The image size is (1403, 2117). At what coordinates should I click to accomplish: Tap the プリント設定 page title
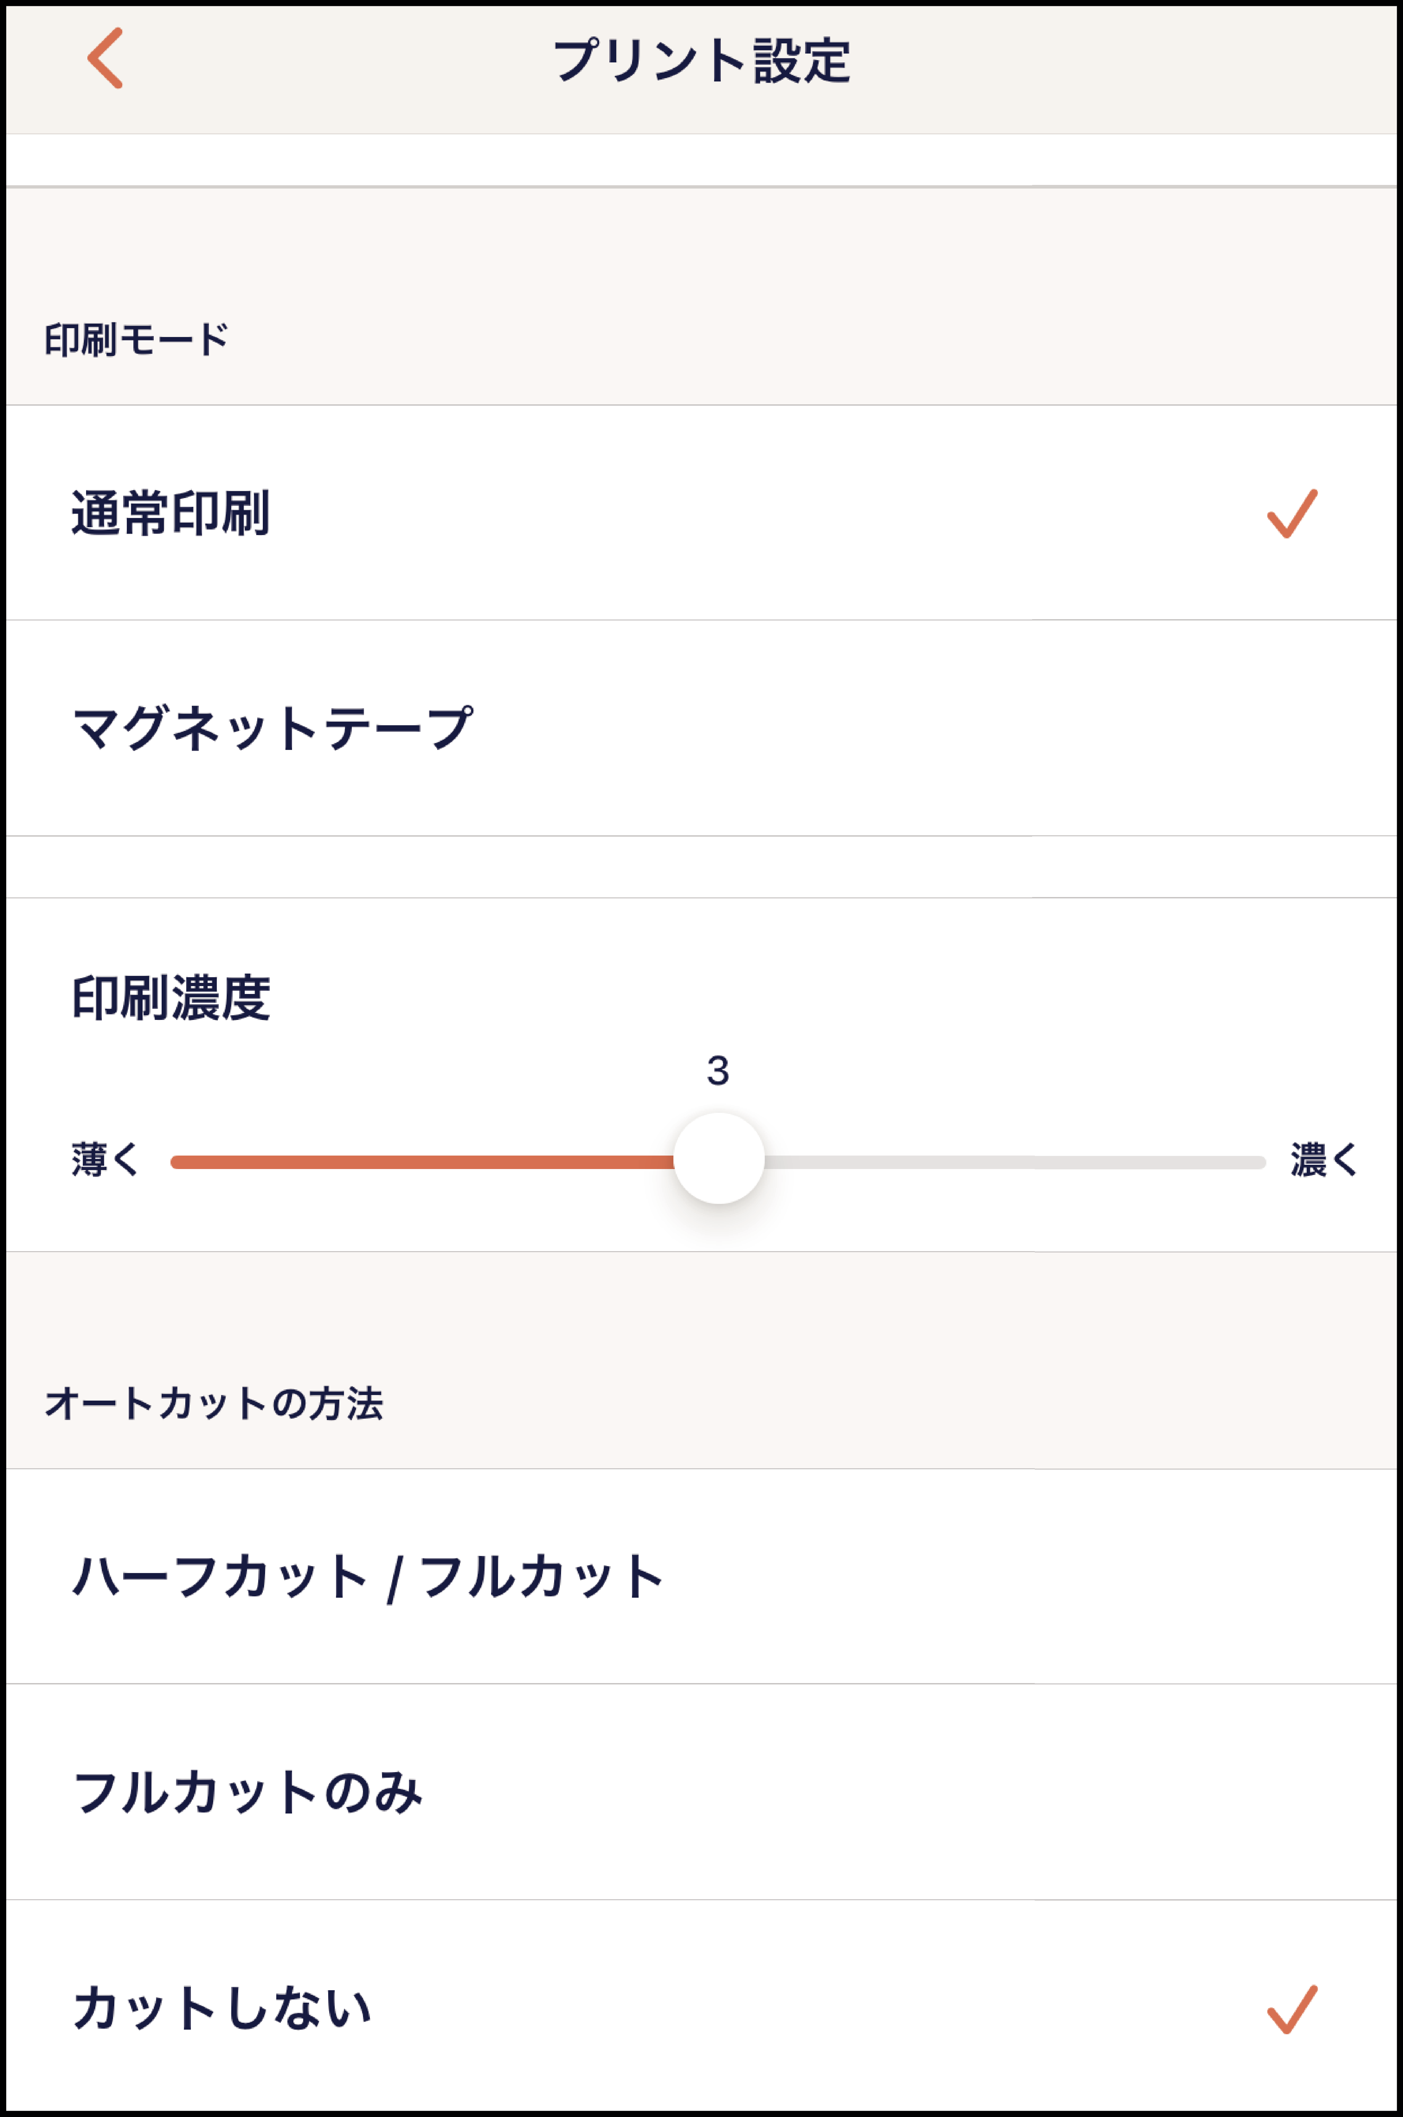(x=702, y=61)
